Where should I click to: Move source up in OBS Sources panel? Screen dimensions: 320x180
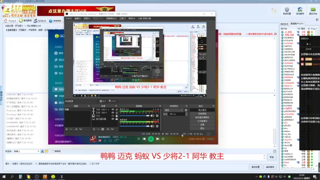point(108,129)
